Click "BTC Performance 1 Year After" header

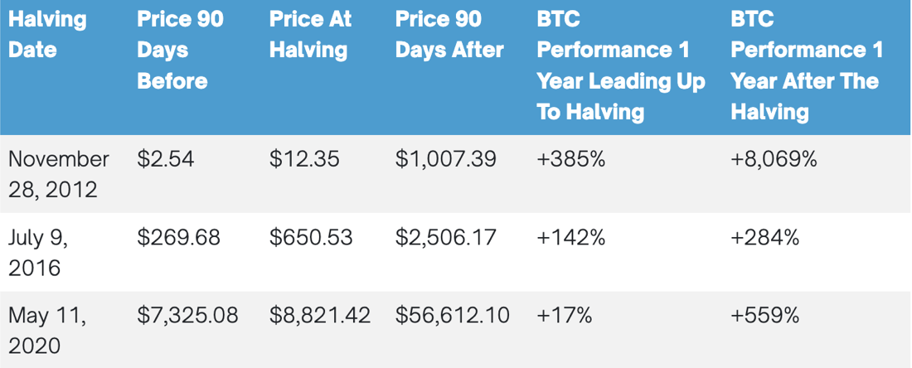(x=806, y=65)
